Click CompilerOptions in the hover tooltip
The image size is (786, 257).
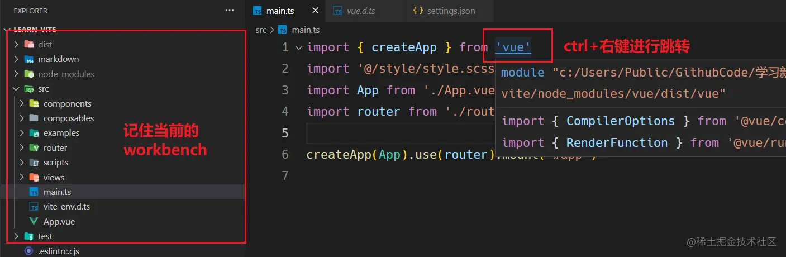click(621, 121)
